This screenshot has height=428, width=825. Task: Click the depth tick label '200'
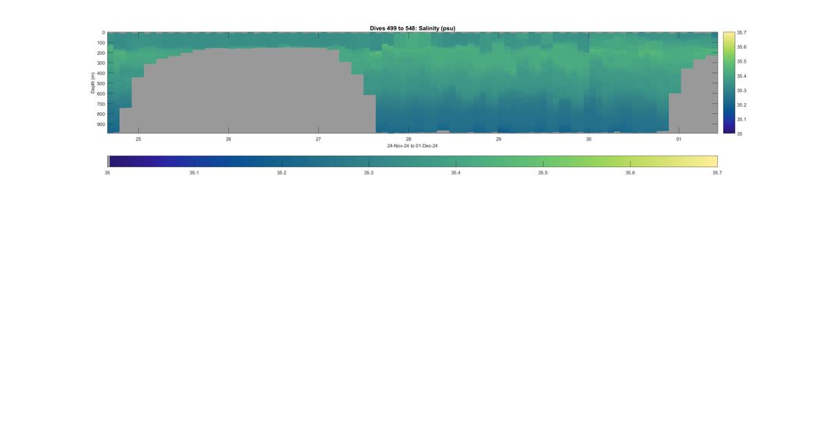click(101, 53)
